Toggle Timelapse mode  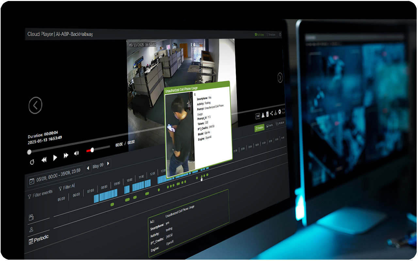tap(271, 35)
